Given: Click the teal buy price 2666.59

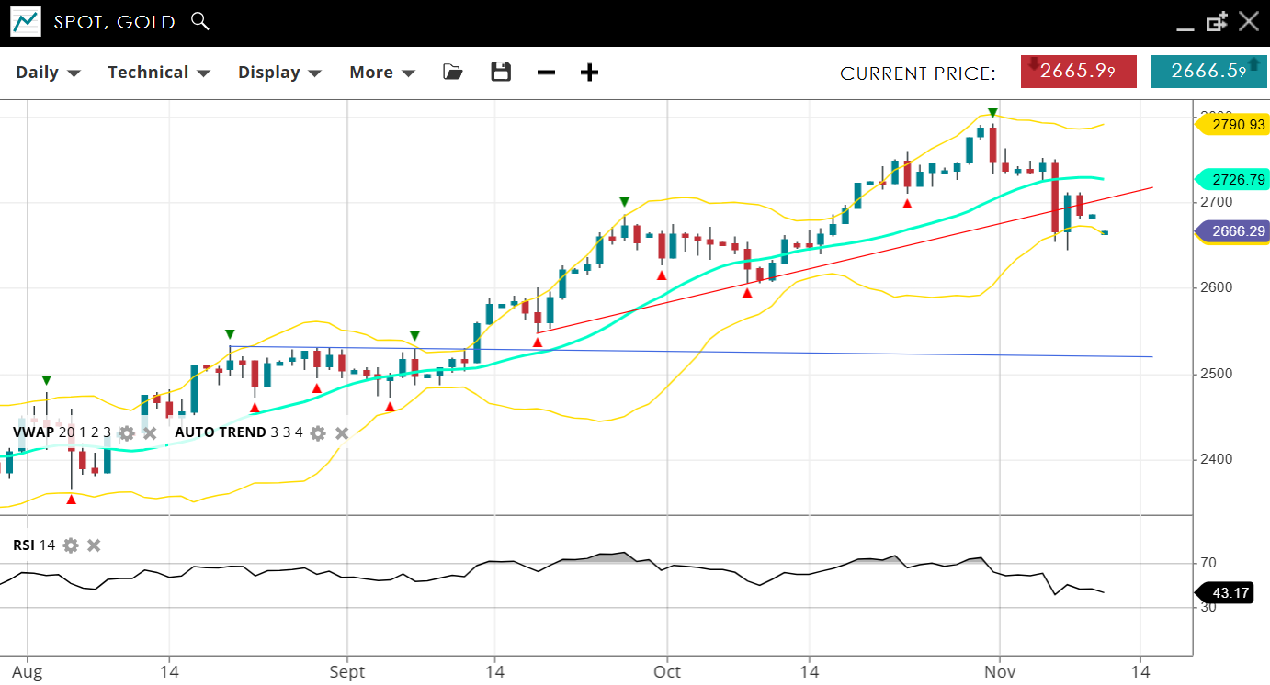Looking at the screenshot, I should (x=1208, y=72).
